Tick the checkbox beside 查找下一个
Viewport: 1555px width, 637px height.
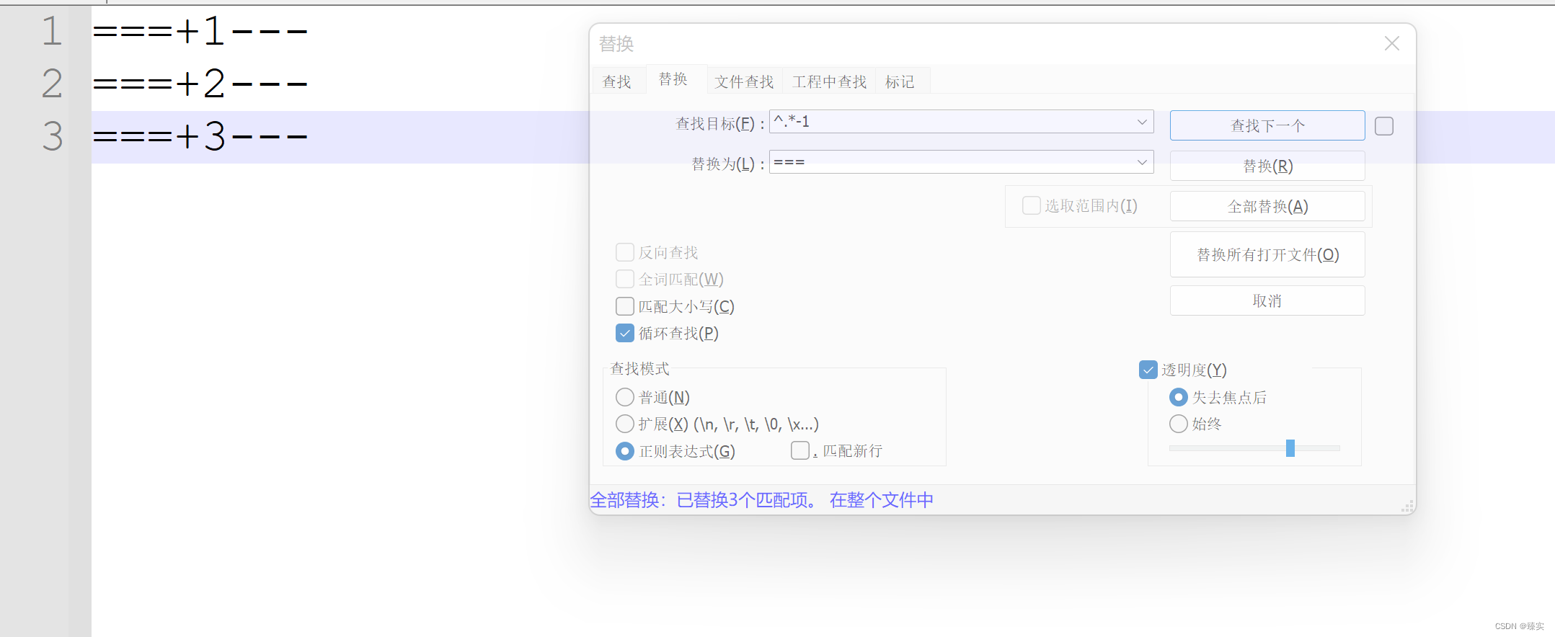(1384, 126)
